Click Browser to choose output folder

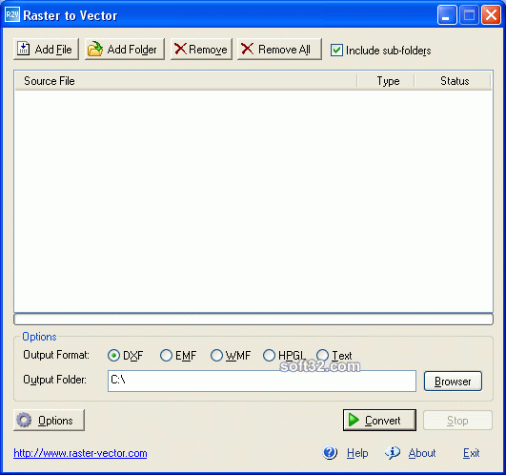[453, 382]
